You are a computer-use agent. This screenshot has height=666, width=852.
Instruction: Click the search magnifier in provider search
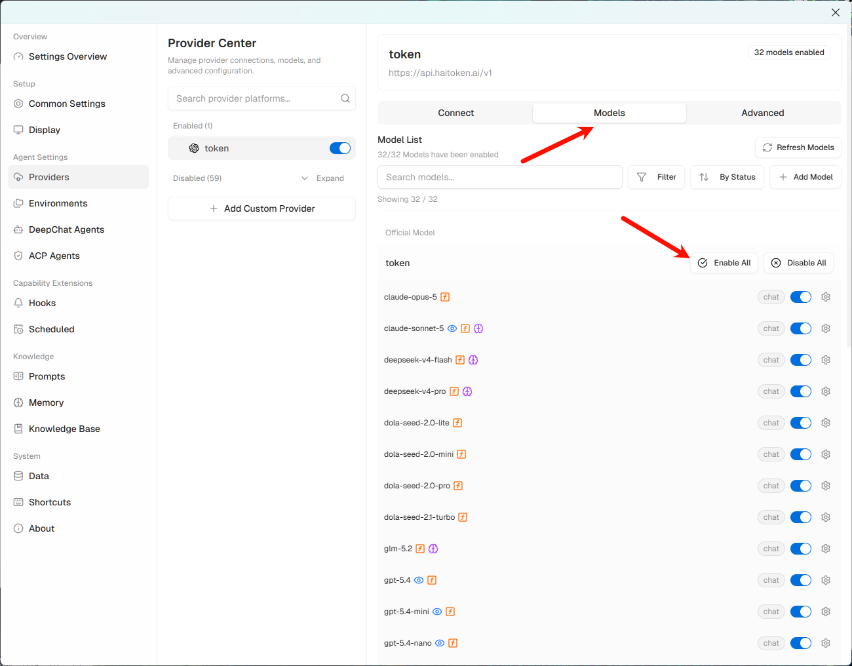point(345,98)
